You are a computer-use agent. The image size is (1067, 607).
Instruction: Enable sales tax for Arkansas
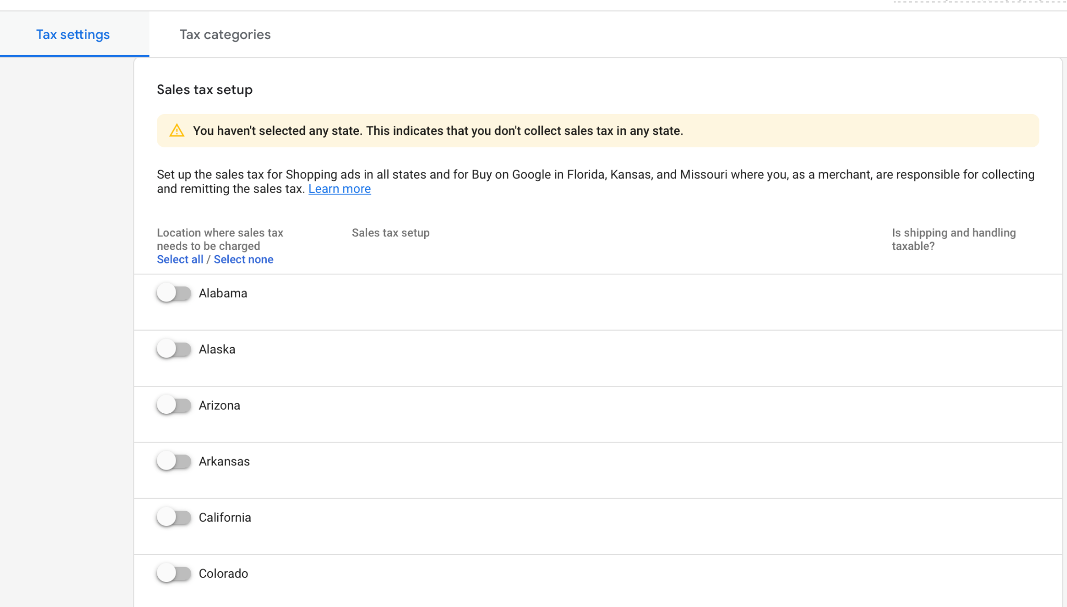[x=174, y=461]
